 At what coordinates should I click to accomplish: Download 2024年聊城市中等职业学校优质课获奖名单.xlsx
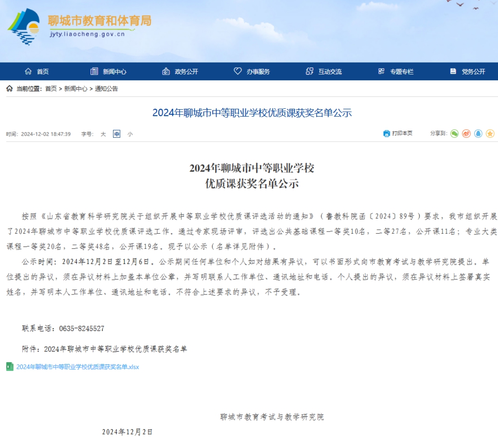click(x=78, y=367)
